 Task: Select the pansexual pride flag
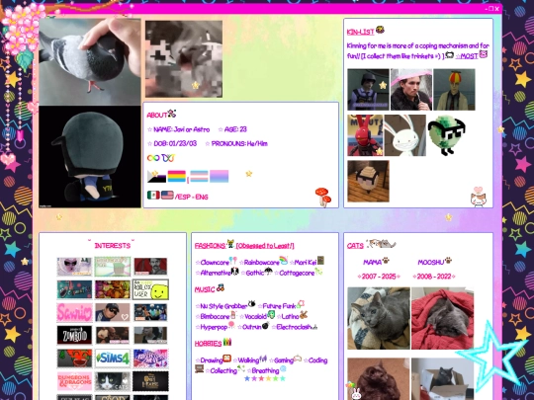[x=177, y=176]
